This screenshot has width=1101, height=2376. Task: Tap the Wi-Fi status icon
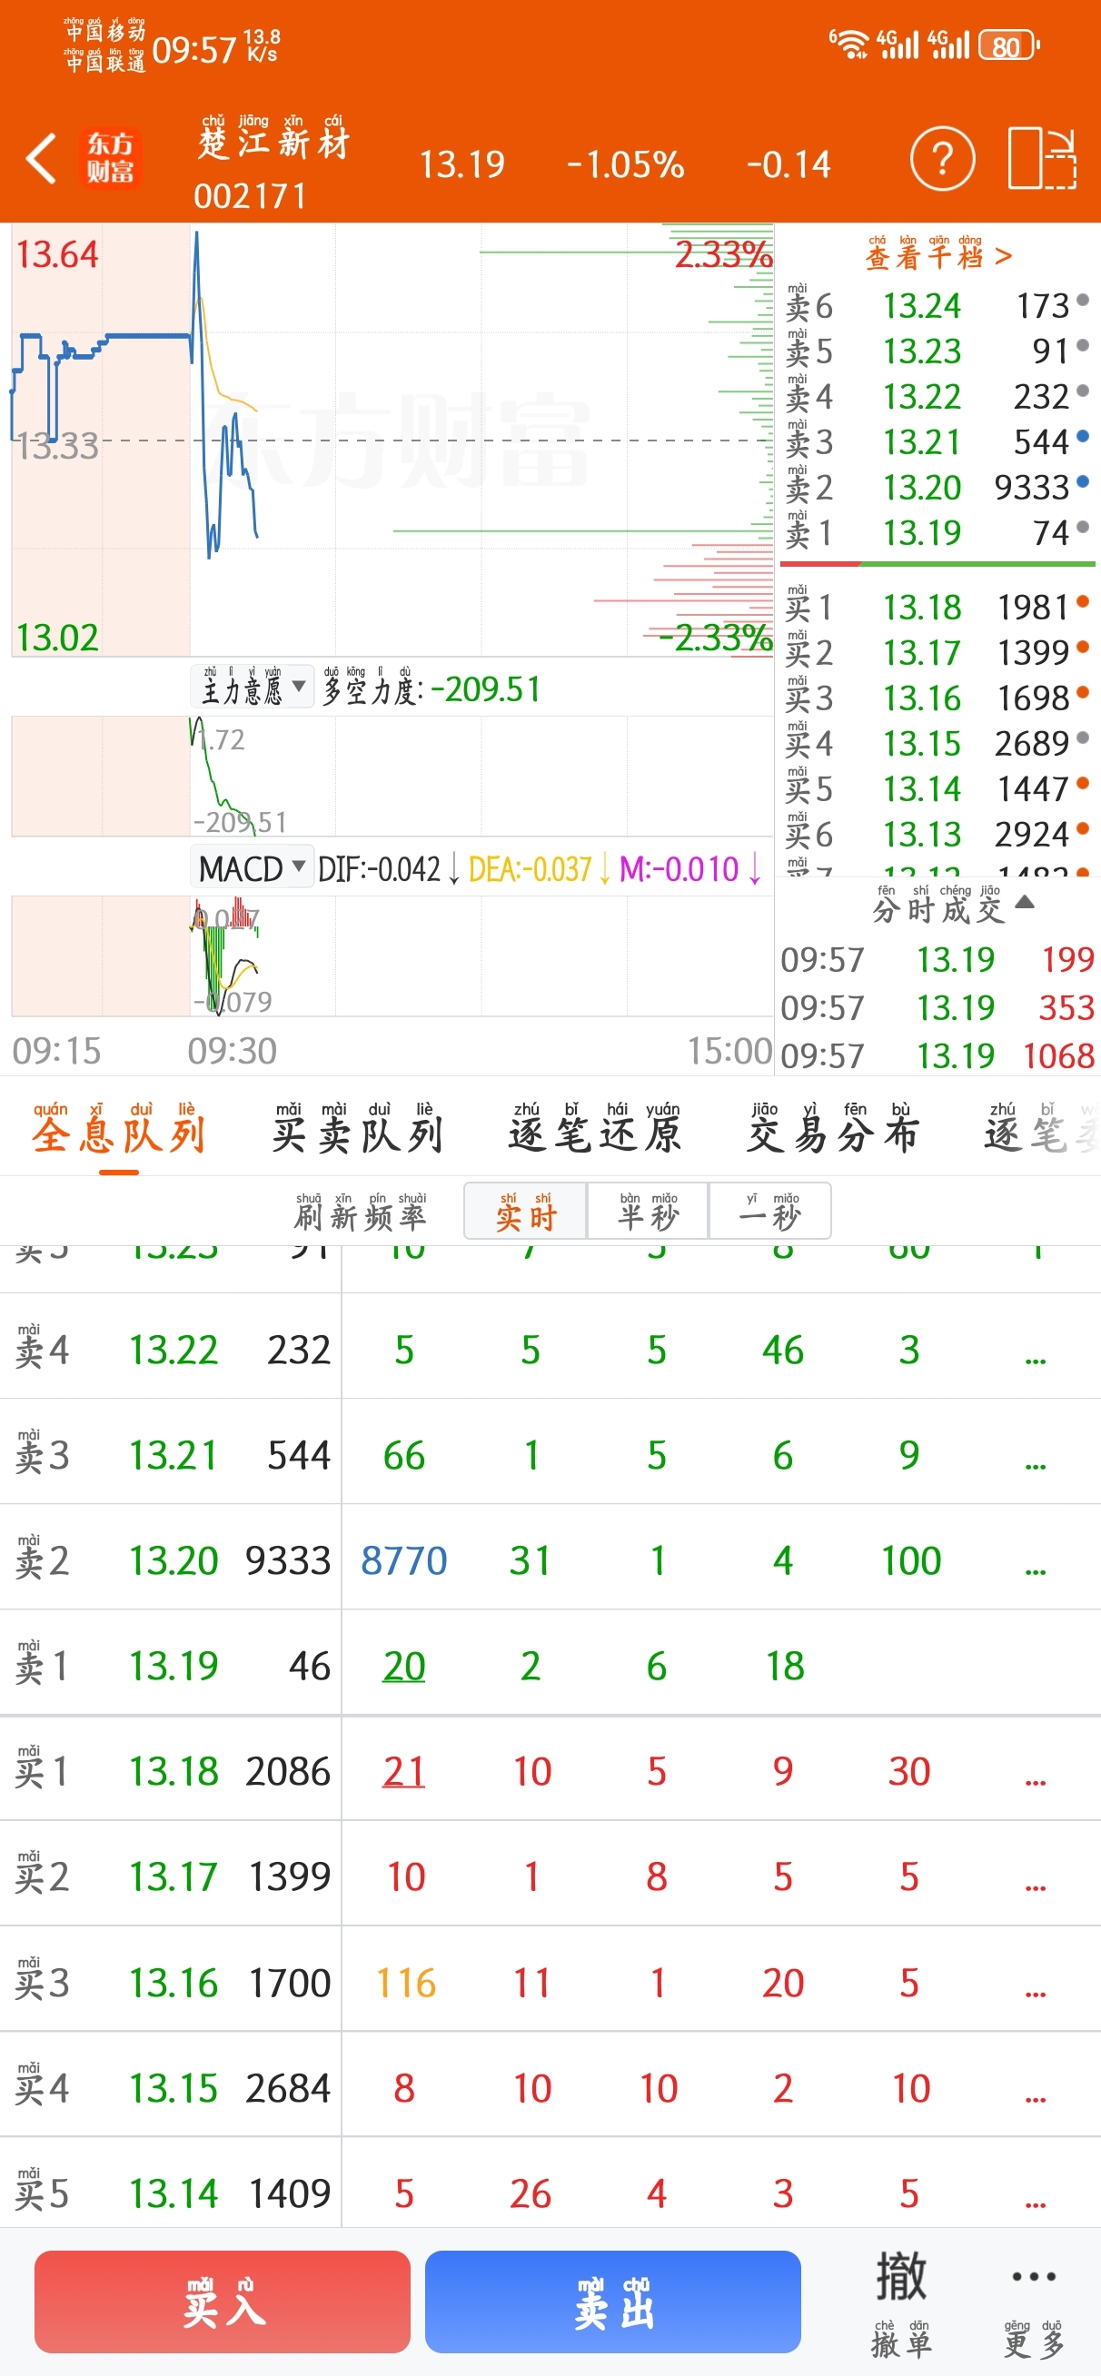[x=849, y=44]
